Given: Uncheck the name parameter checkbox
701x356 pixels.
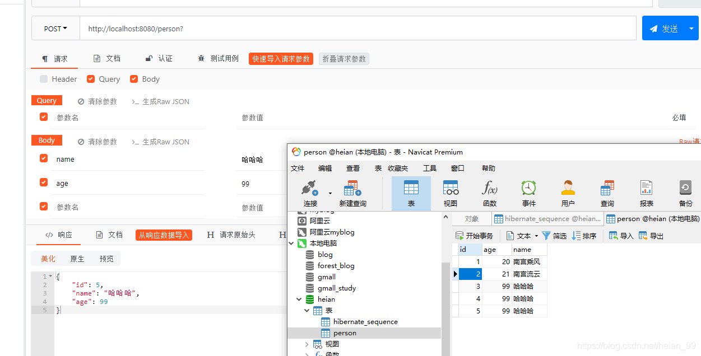Looking at the screenshot, I should (x=44, y=158).
